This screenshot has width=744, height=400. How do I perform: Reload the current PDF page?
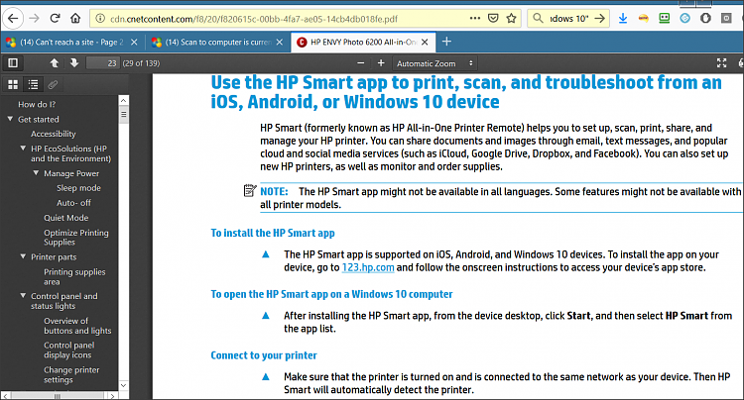coord(55,19)
